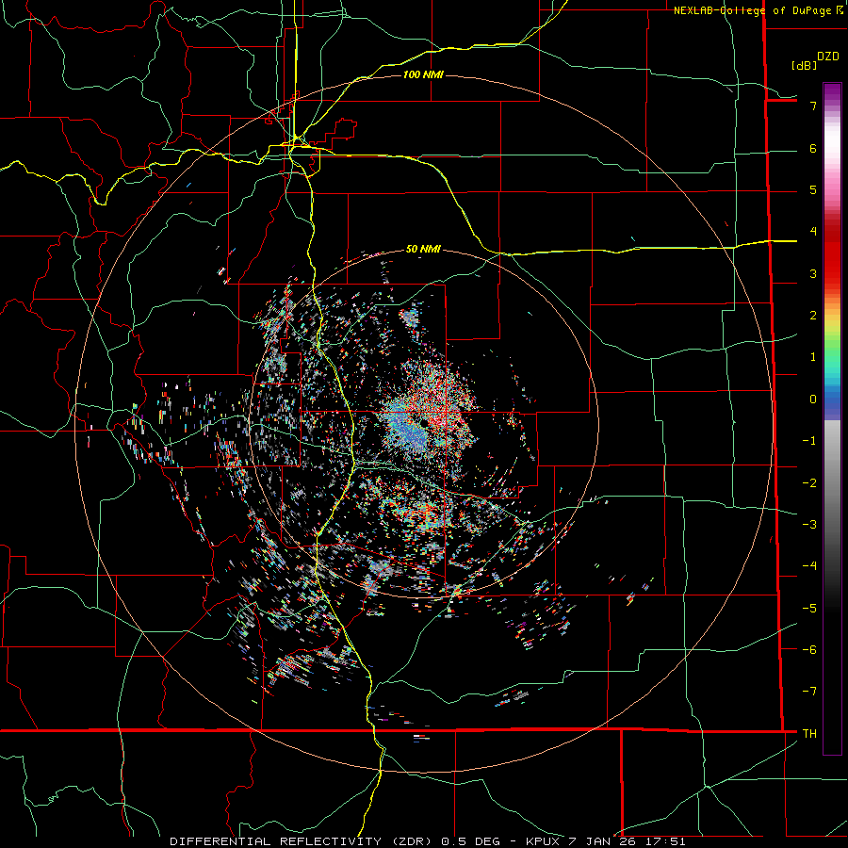This screenshot has width=848, height=848.
Task: Click the -2 value on the color scale
Action: tap(809, 483)
